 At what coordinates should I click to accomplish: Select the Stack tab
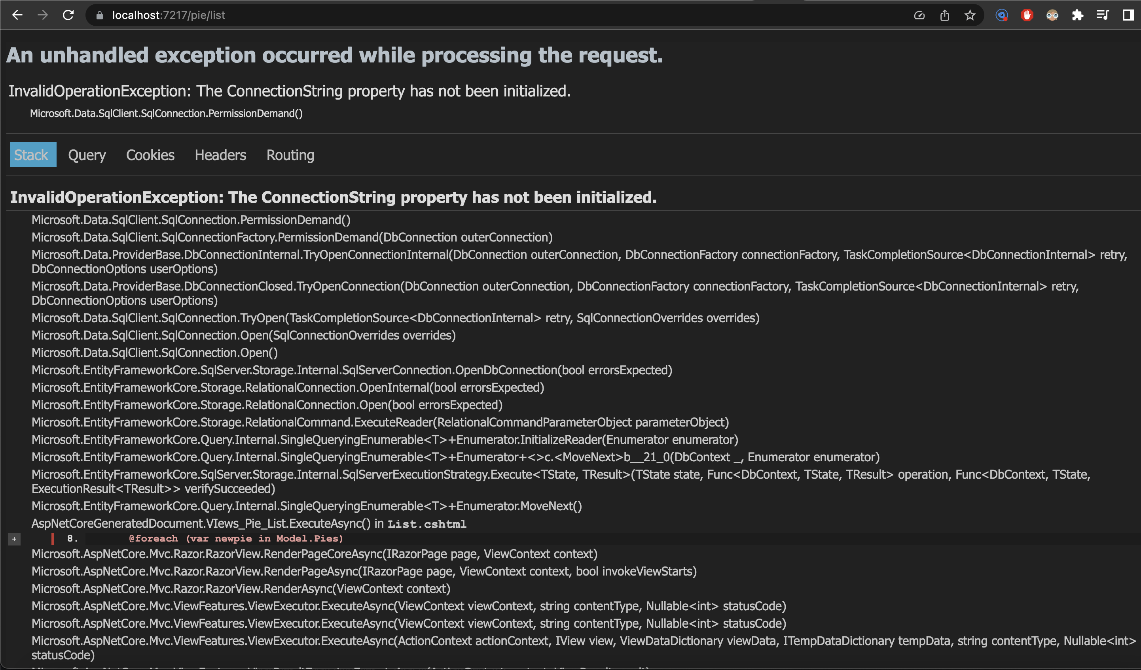coord(31,155)
